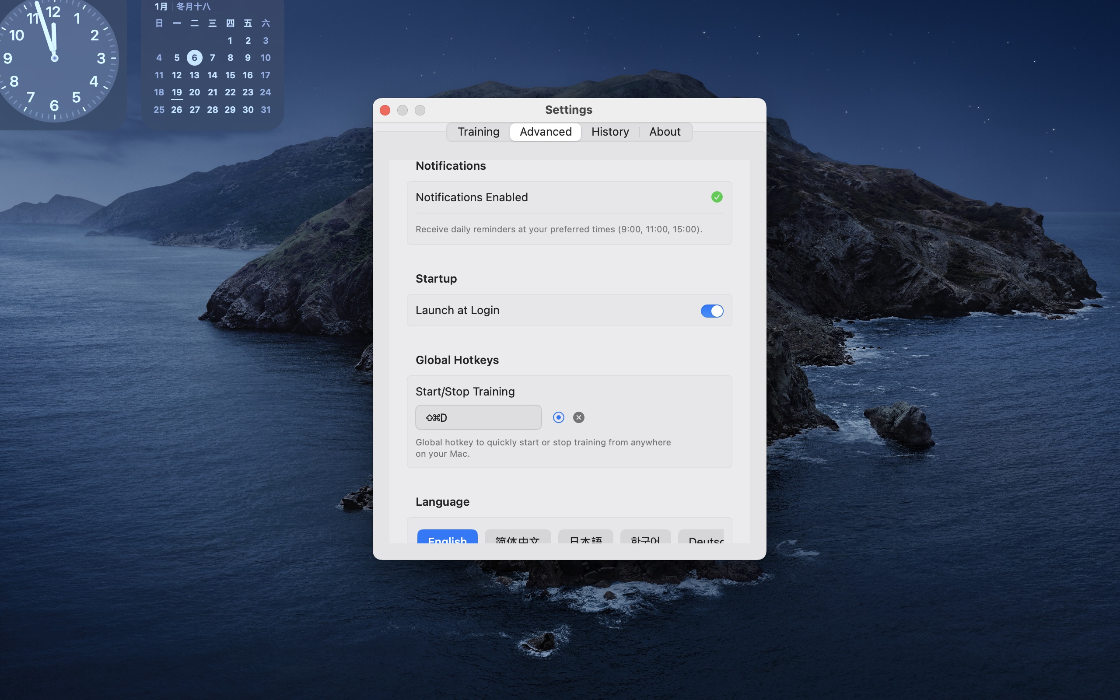Minimize the Settings window
The height and width of the screenshot is (700, 1120).
[402, 110]
